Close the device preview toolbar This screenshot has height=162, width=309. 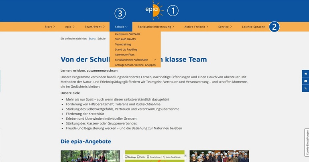tap(185, 156)
